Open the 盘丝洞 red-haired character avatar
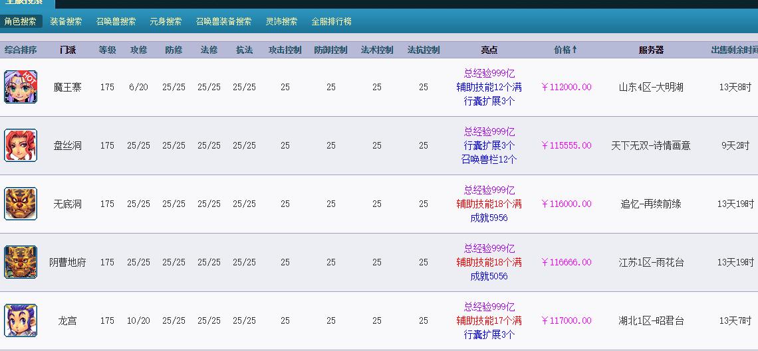 click(21, 145)
